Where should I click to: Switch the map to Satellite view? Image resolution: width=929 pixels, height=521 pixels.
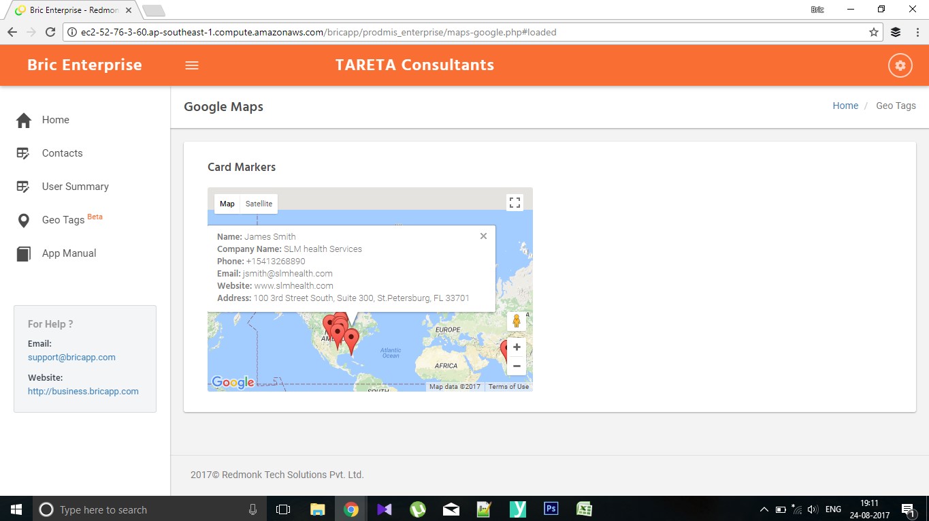[259, 204]
